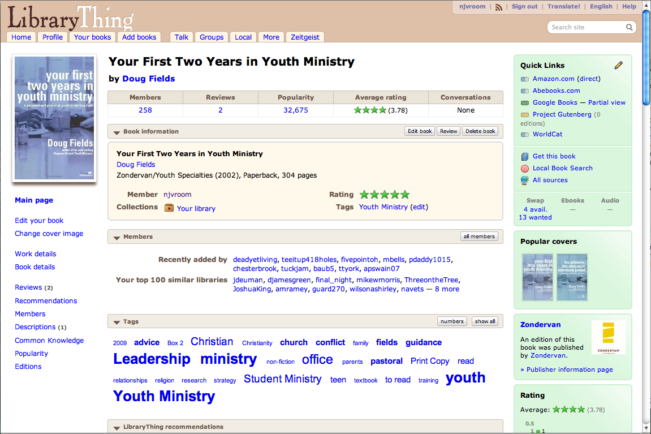Set rating using the five-star rating control

click(x=384, y=195)
